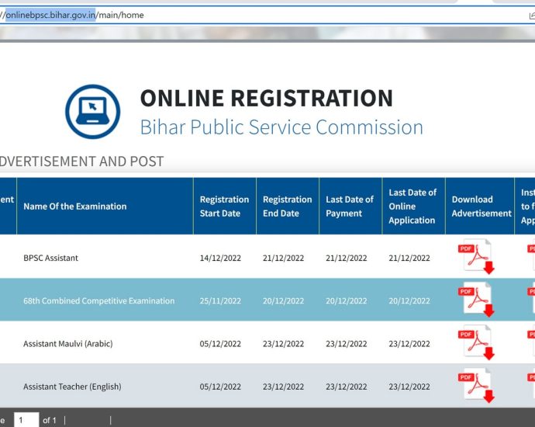Screen dimensions: 535x427
Task: Click the Registration Start Date column header
Action: (x=224, y=207)
